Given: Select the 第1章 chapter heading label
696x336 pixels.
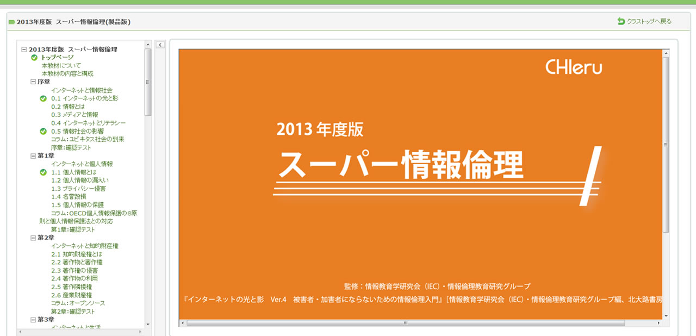Looking at the screenshot, I should coord(46,156).
